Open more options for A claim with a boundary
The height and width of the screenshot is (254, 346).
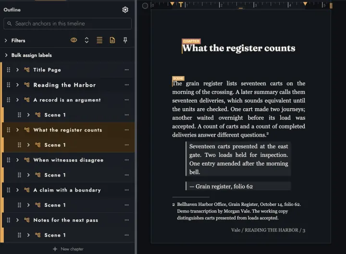click(x=127, y=190)
